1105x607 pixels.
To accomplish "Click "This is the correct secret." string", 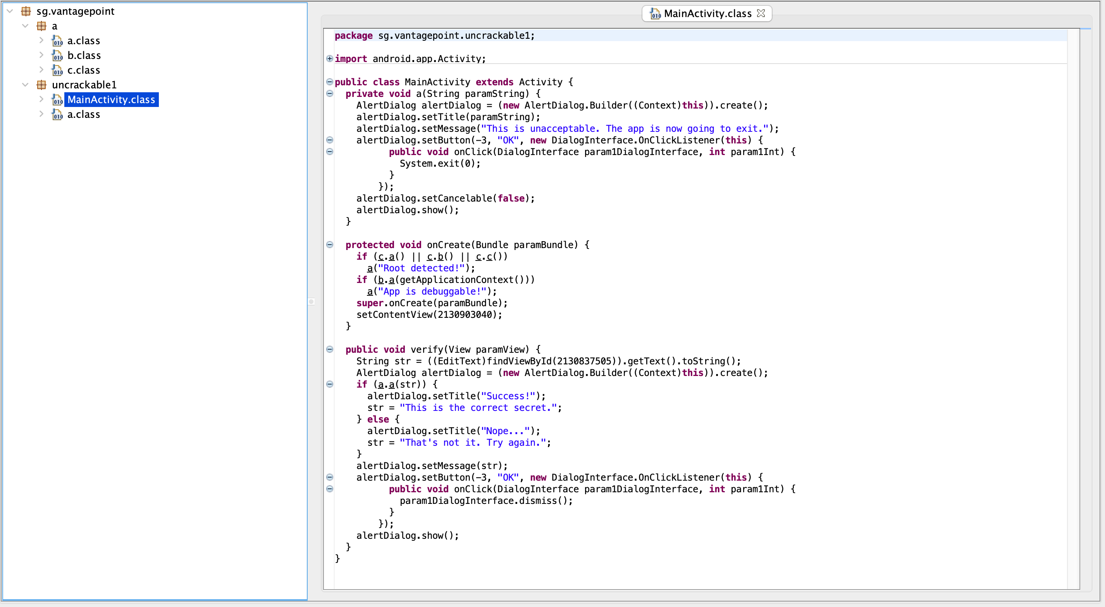I will click(478, 408).
